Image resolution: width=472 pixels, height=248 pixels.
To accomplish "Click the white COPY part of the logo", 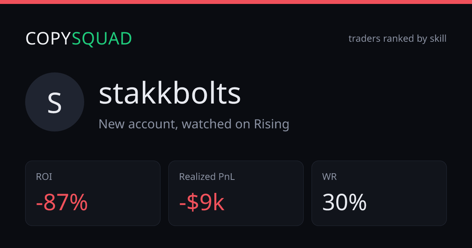I will click(48, 39).
